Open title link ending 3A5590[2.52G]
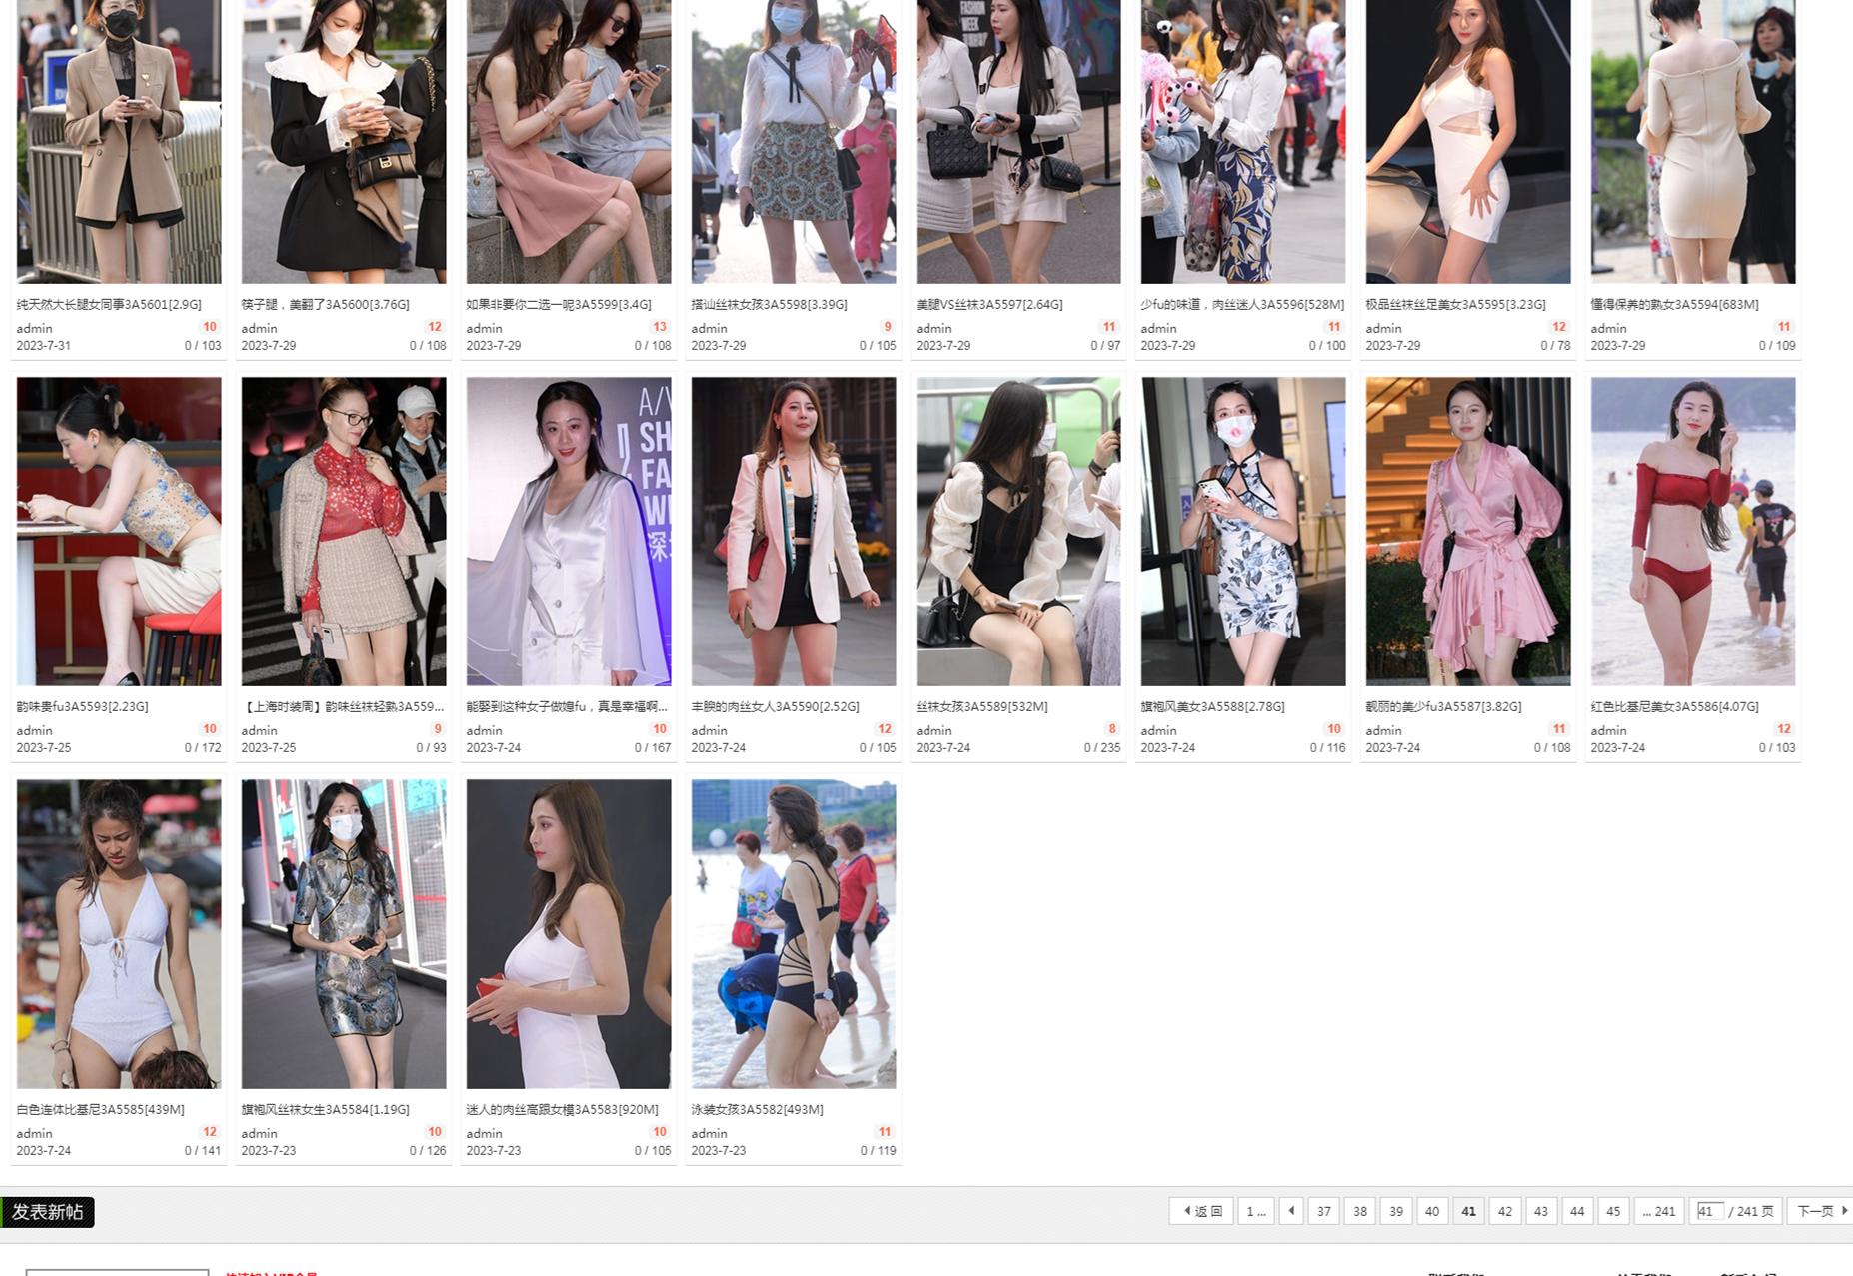The height and width of the screenshot is (1276, 1853). coord(775,706)
